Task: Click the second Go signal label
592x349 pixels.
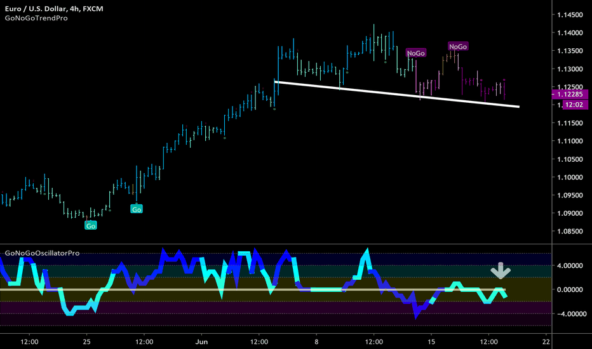Action: 137,209
